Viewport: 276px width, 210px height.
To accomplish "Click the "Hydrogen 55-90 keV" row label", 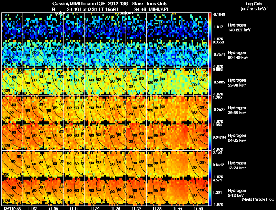I will tap(237, 82).
